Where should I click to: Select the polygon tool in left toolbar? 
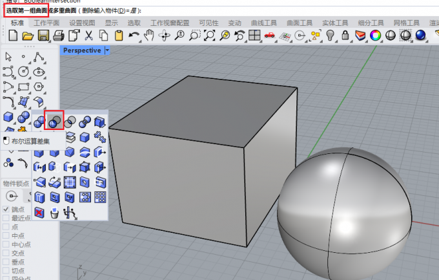pos(39,87)
